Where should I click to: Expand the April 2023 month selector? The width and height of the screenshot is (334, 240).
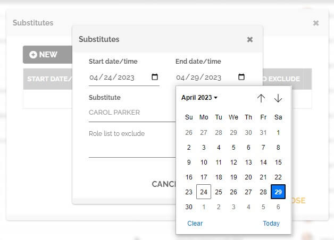[199, 98]
